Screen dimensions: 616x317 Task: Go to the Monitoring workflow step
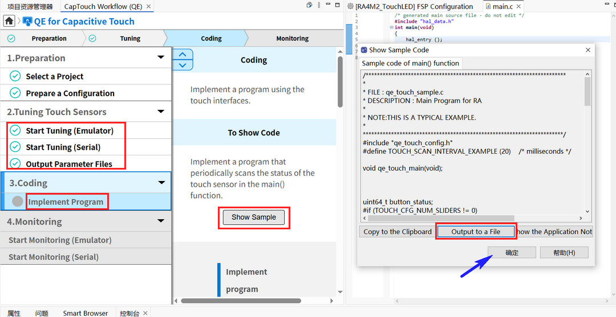(x=292, y=38)
